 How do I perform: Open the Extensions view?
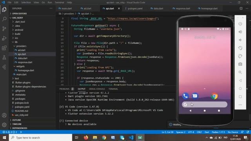click(4, 48)
